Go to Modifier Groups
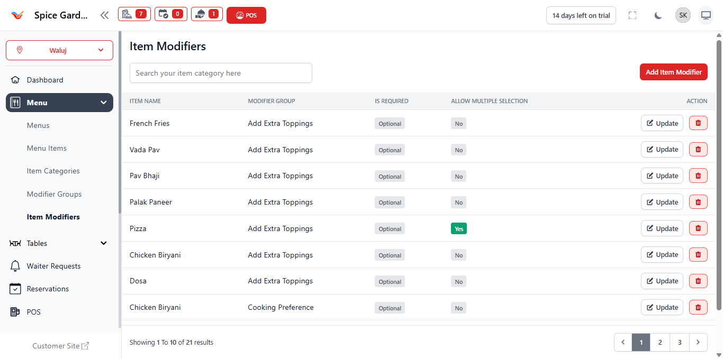Image resolution: width=723 pixels, height=359 pixels. tap(54, 194)
